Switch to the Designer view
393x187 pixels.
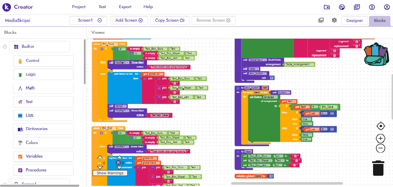coord(355,20)
